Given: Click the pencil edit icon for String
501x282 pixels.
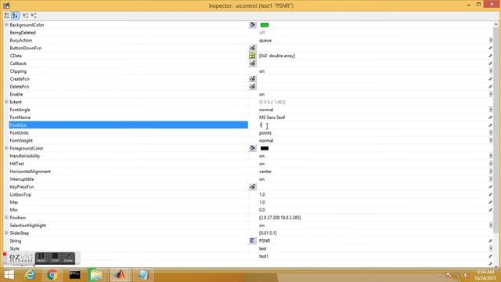Looking at the screenshot, I should click(491, 240).
